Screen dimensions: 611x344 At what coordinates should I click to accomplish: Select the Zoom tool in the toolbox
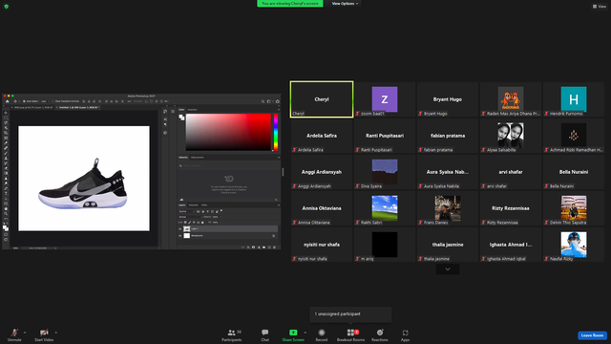[x=6, y=214]
